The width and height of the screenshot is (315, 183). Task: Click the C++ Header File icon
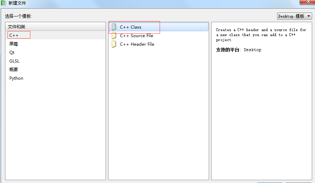pos(114,44)
